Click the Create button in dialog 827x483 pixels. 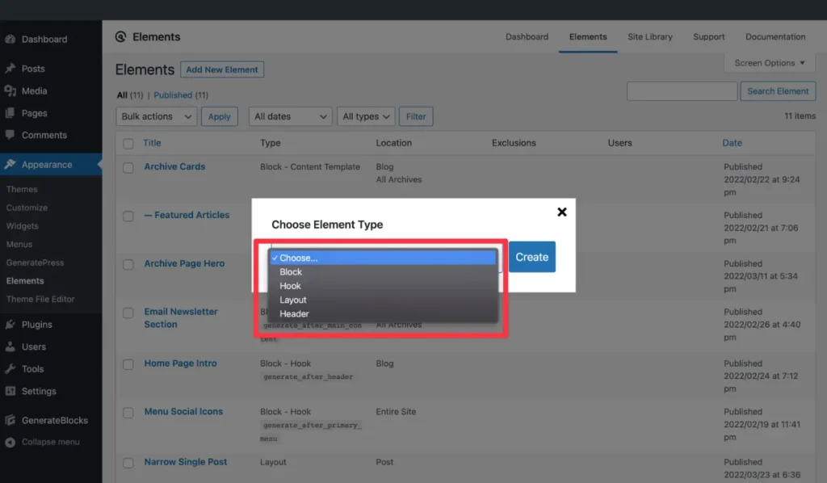tap(531, 257)
